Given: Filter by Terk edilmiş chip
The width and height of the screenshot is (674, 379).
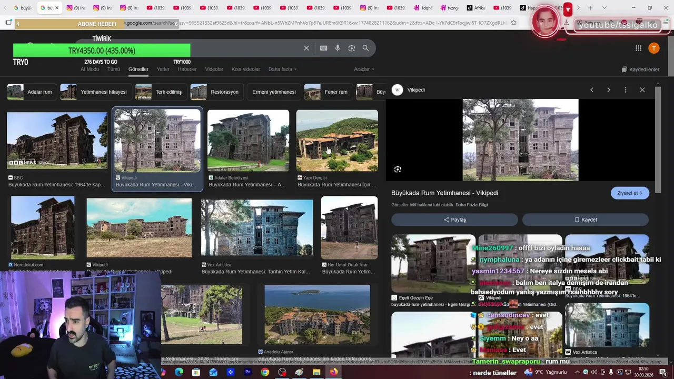Looking at the screenshot, I should (x=161, y=92).
